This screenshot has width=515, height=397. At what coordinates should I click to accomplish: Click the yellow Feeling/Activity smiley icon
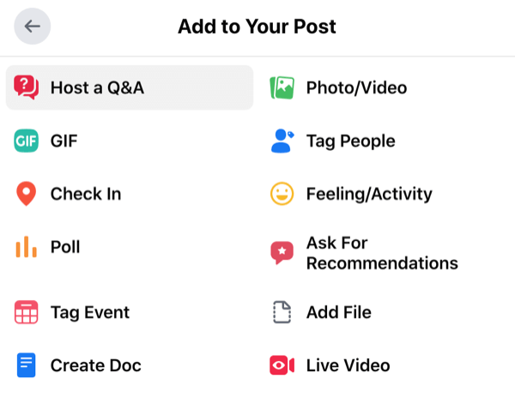coord(282,194)
